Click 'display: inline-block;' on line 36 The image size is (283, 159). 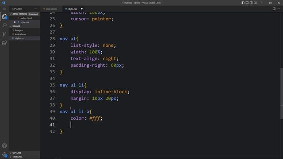[100, 92]
